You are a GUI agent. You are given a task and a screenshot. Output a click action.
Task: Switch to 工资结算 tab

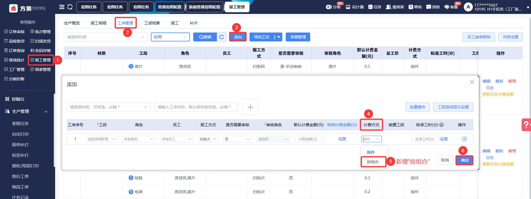click(152, 23)
